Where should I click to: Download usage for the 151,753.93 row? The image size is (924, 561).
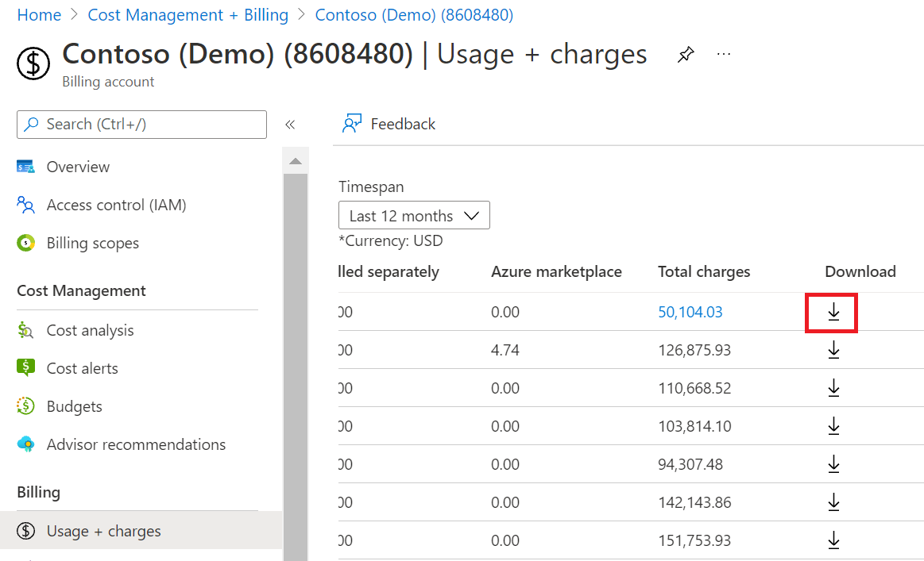click(x=833, y=540)
